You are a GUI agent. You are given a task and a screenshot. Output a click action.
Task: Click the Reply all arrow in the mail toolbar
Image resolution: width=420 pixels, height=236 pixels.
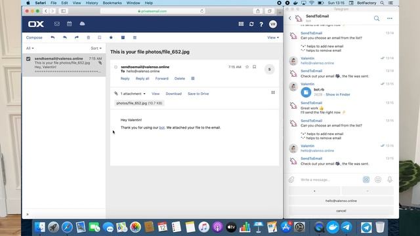pos(65,37)
